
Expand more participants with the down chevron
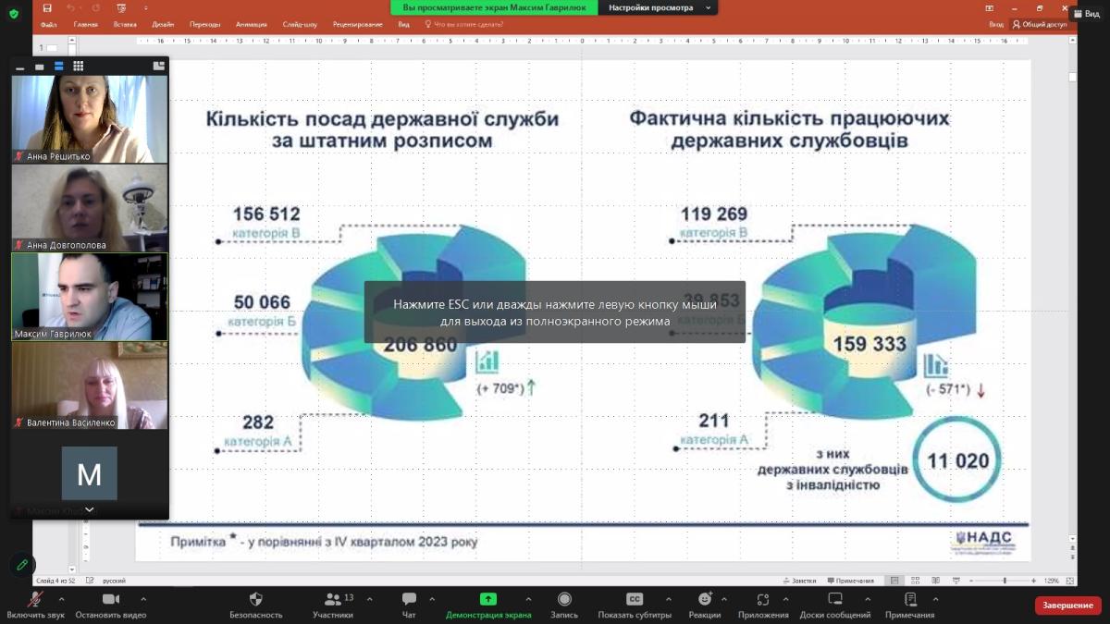click(90, 509)
